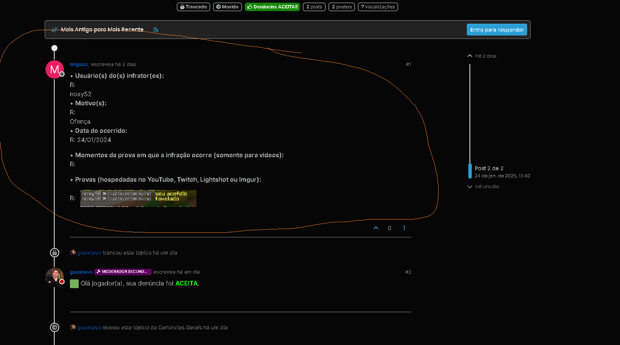Open guuxtavo link in moved notice
Screen dimensions: 620x345
coord(89,327)
